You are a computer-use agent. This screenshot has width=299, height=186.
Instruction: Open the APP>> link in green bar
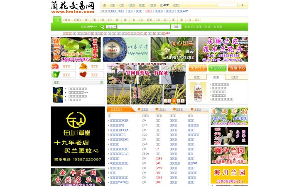(x=89, y=27)
